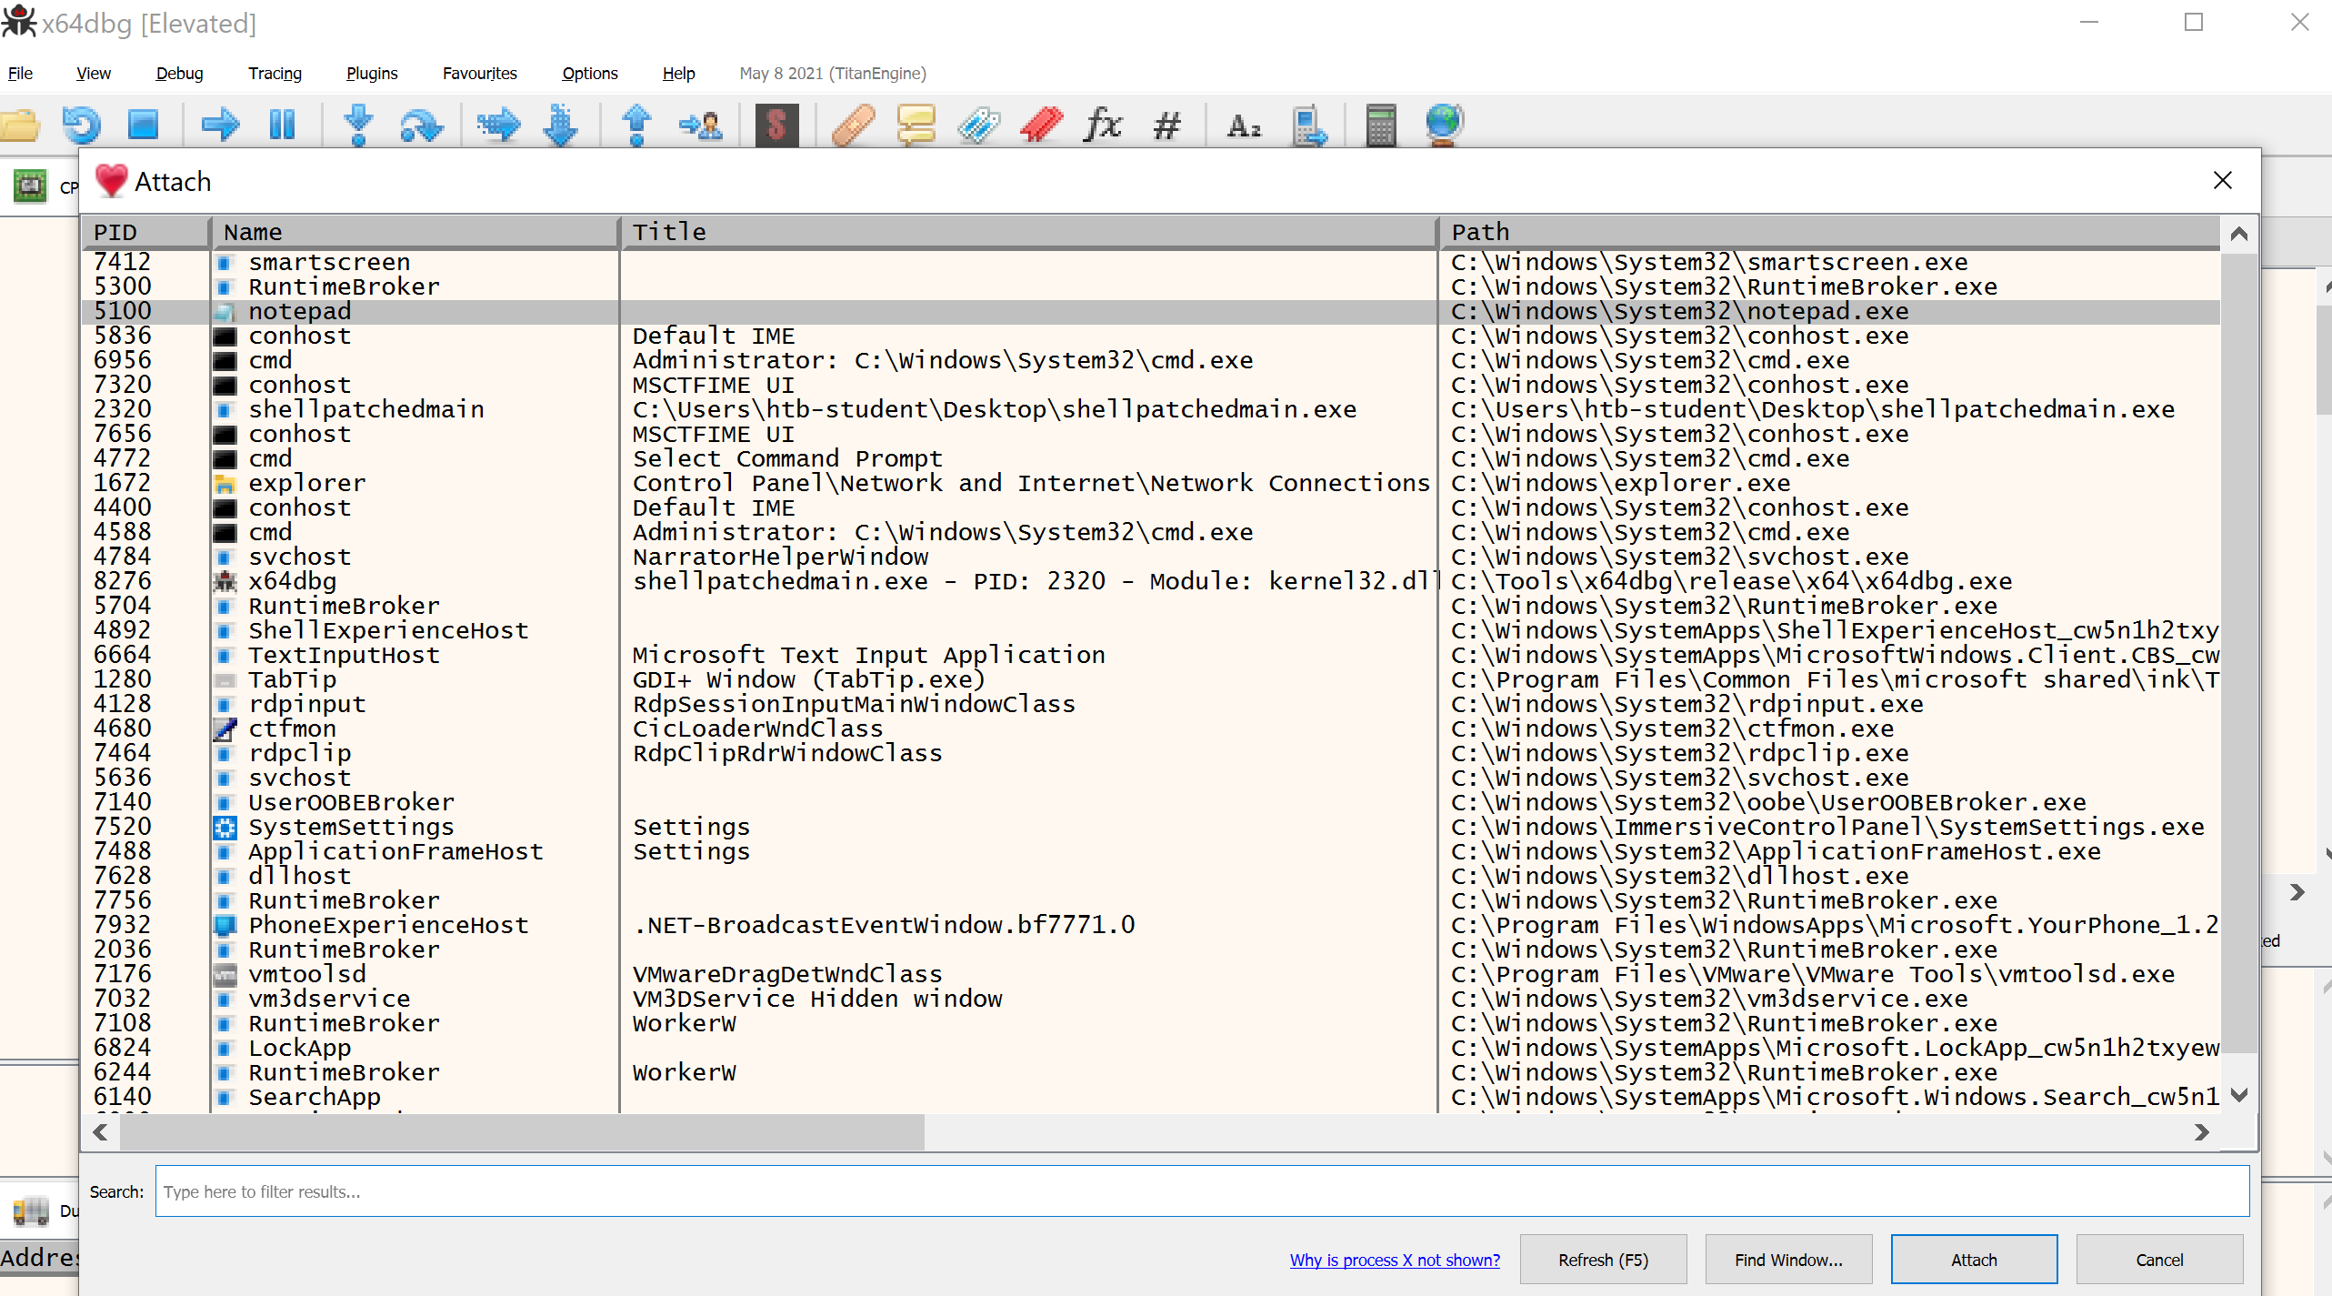Select the smartscreen process row
Image resolution: width=2332 pixels, height=1296 pixels.
coord(1151,262)
